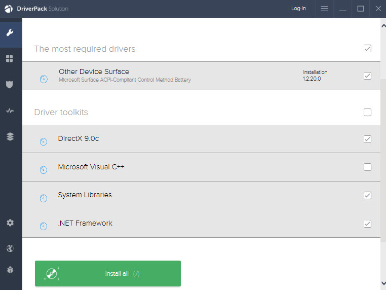Click the globe icon in sidebar
Image resolution: width=386 pixels, height=290 pixels.
pos(10,248)
